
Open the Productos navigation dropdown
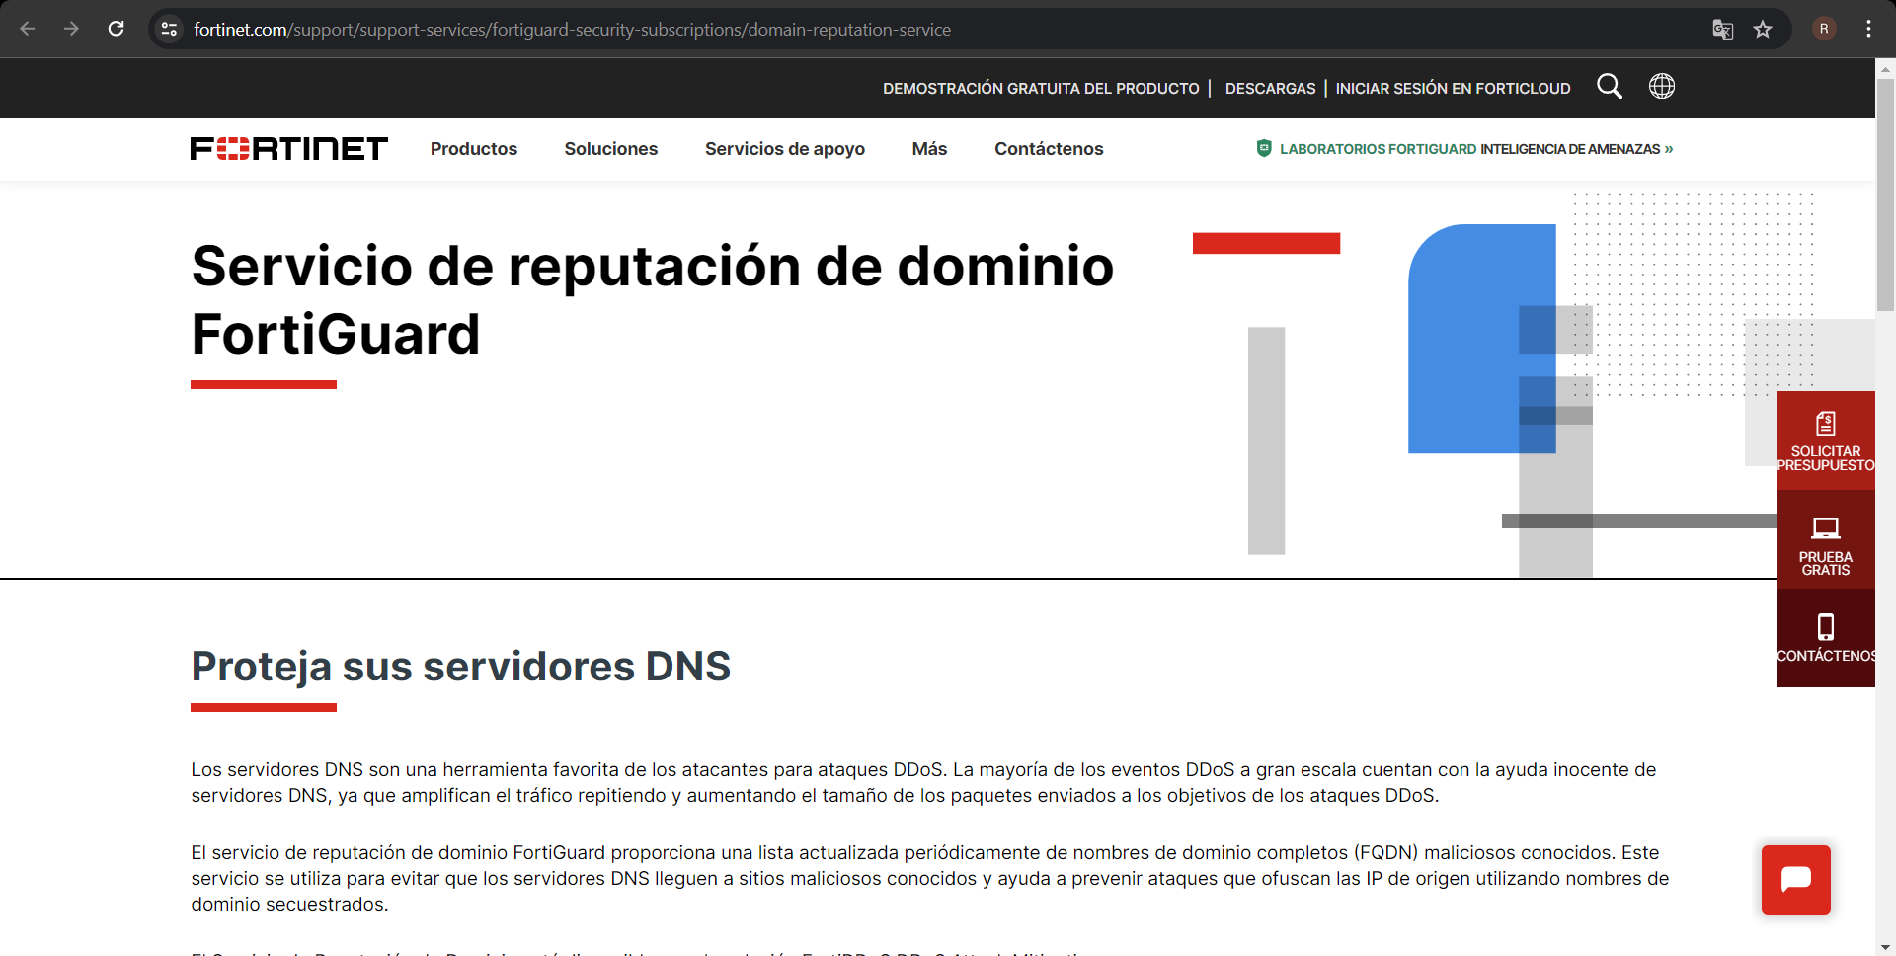pos(473,148)
